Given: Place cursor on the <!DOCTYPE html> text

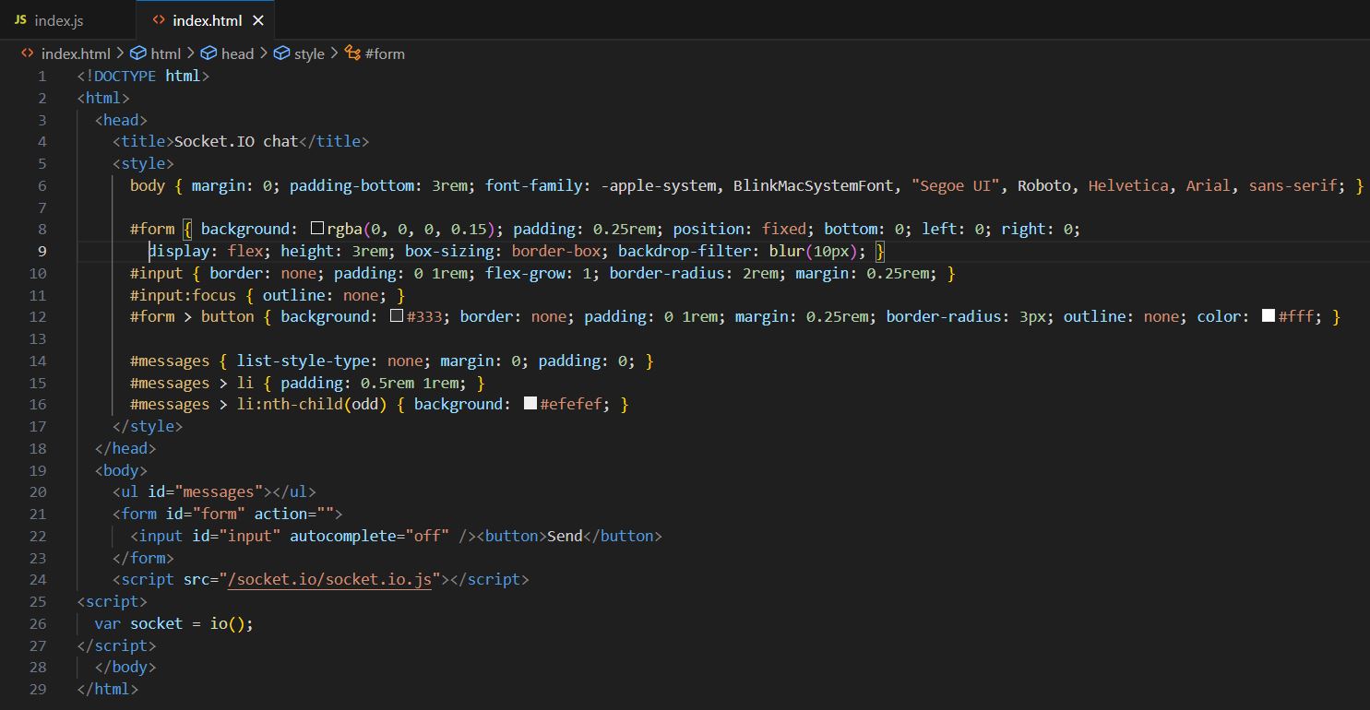Looking at the screenshot, I should pos(143,76).
